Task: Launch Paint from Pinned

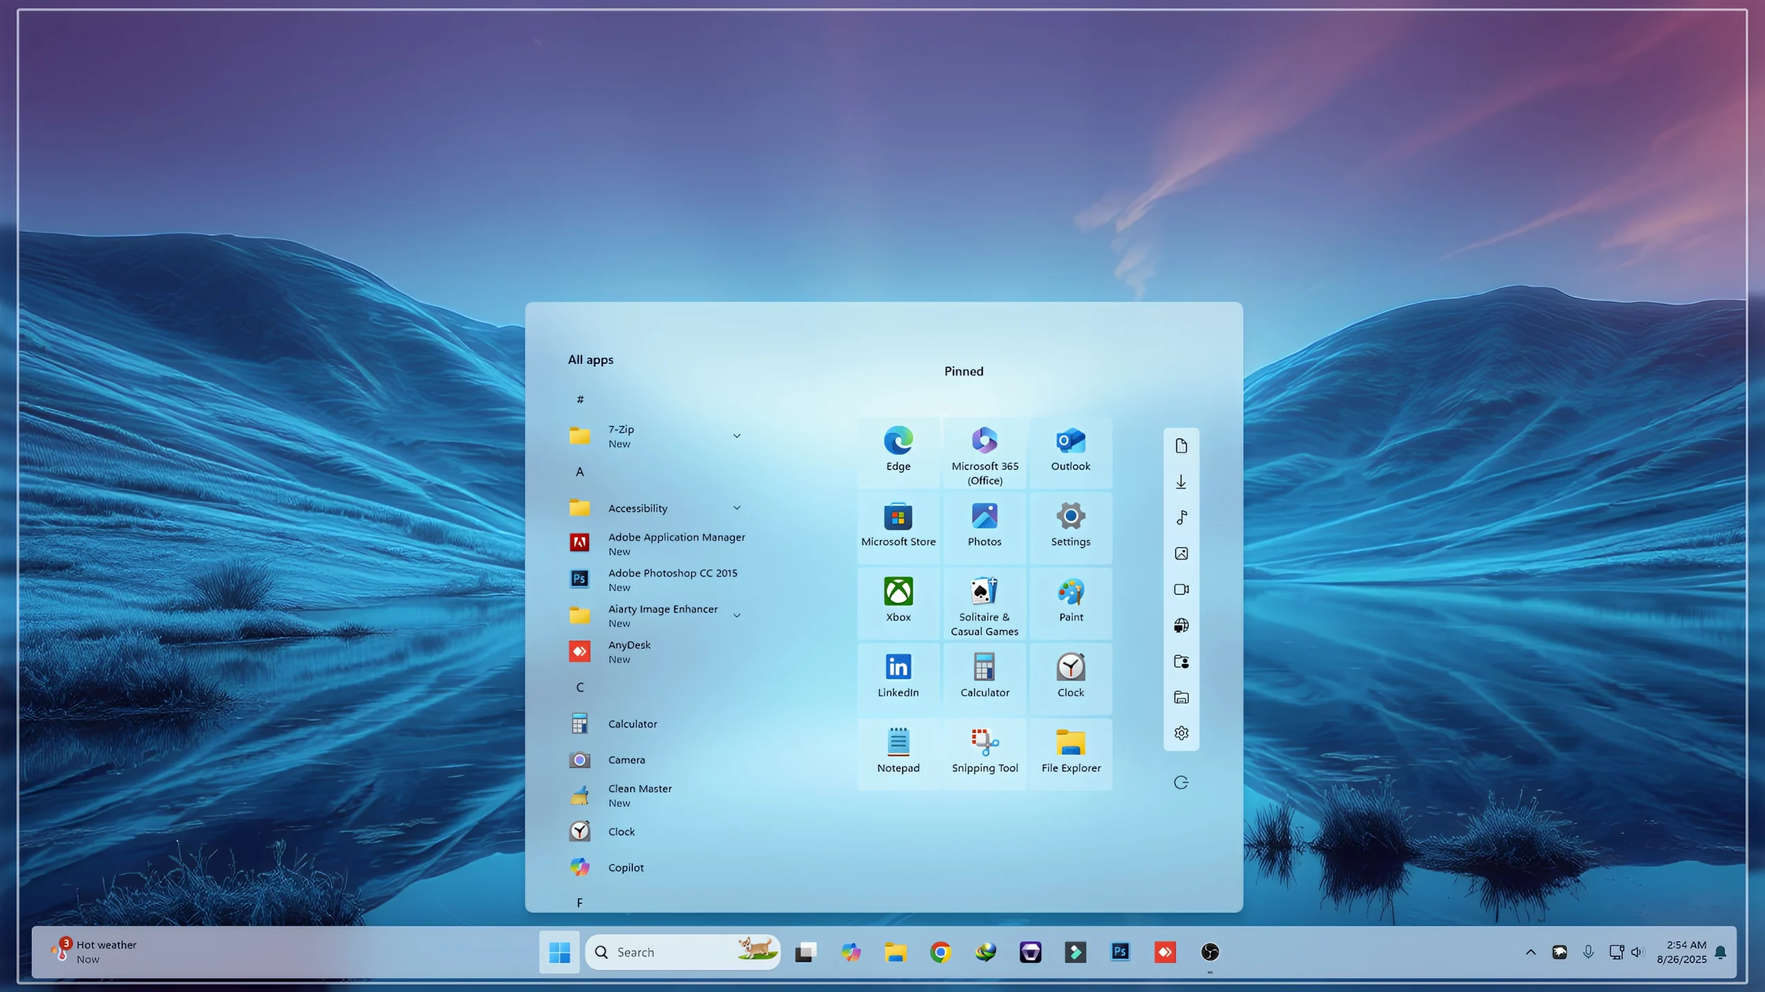Action: coord(1071,603)
